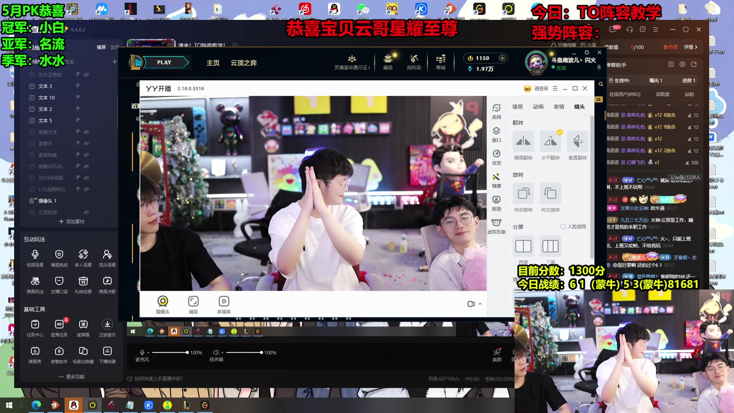The image size is (734, 413).
Task: Choose the 两屏 two-screen split layout
Action: click(x=523, y=250)
